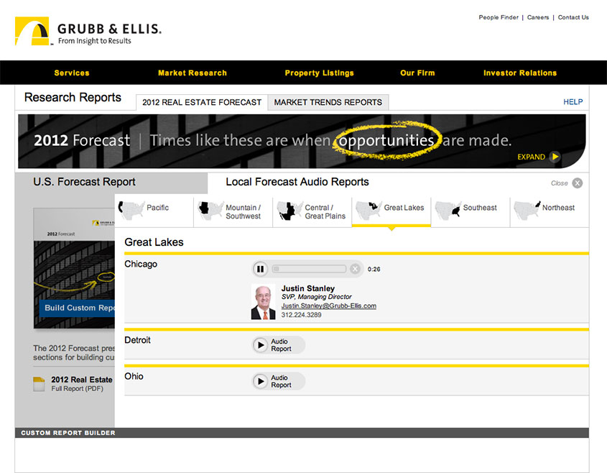Screen dimensions: 607x473
Task: Open the Market Research menu
Action: [x=192, y=73]
